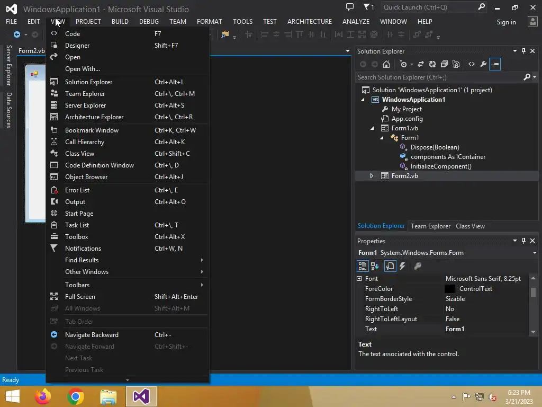Open the Server Explorer side tab
This screenshot has width=542, height=407.
(9, 65)
